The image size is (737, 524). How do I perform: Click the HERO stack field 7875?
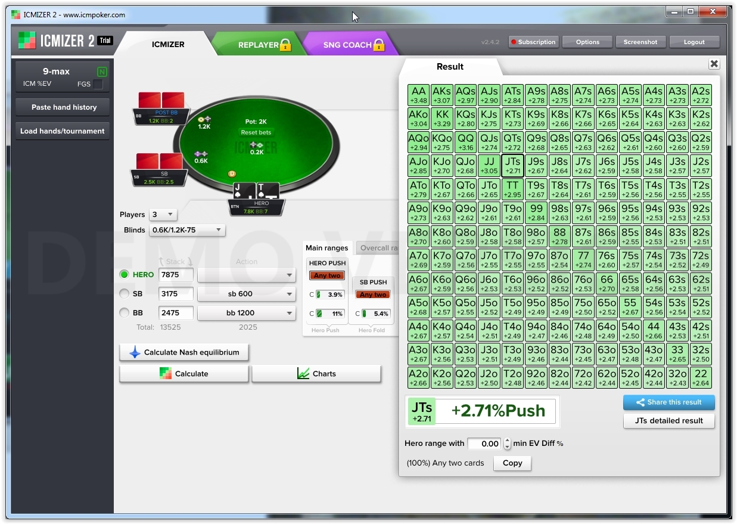coord(176,275)
